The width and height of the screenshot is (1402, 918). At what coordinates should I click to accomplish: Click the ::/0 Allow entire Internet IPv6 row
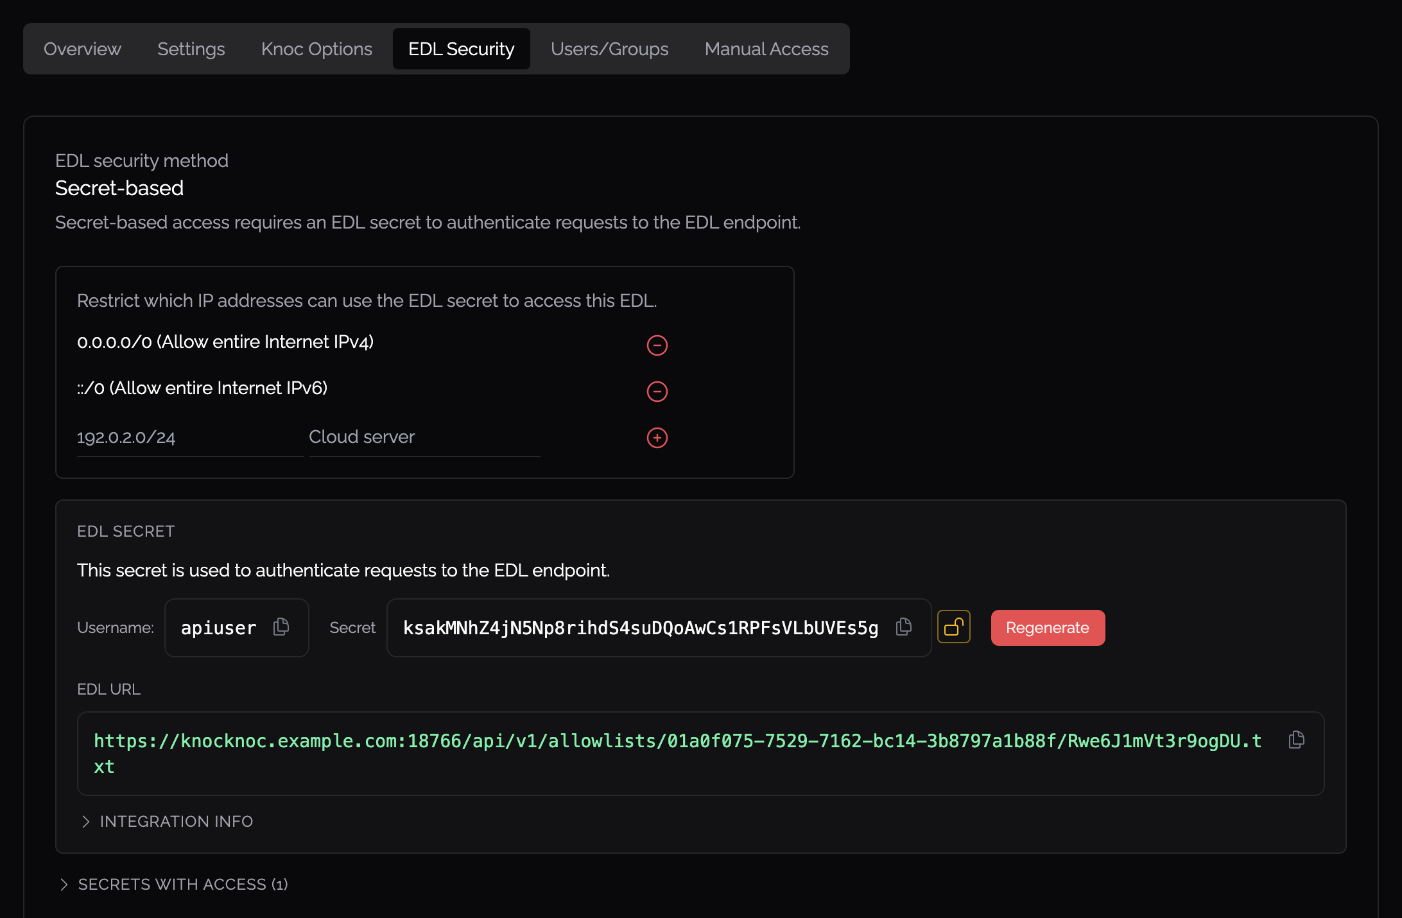(x=202, y=388)
